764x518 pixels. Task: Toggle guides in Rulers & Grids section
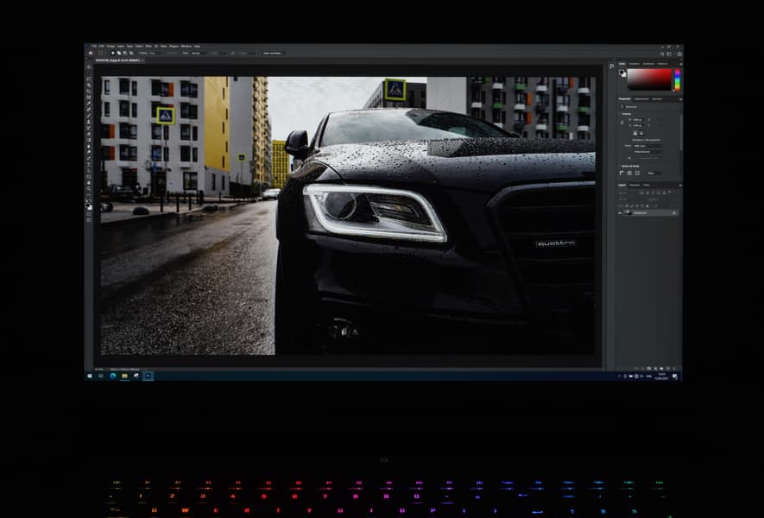point(637,173)
